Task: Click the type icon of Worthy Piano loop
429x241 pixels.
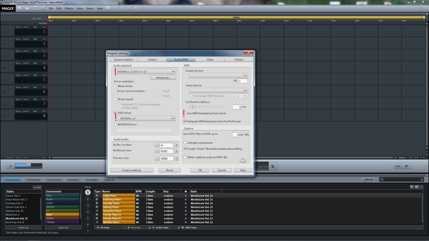Action: point(97,222)
